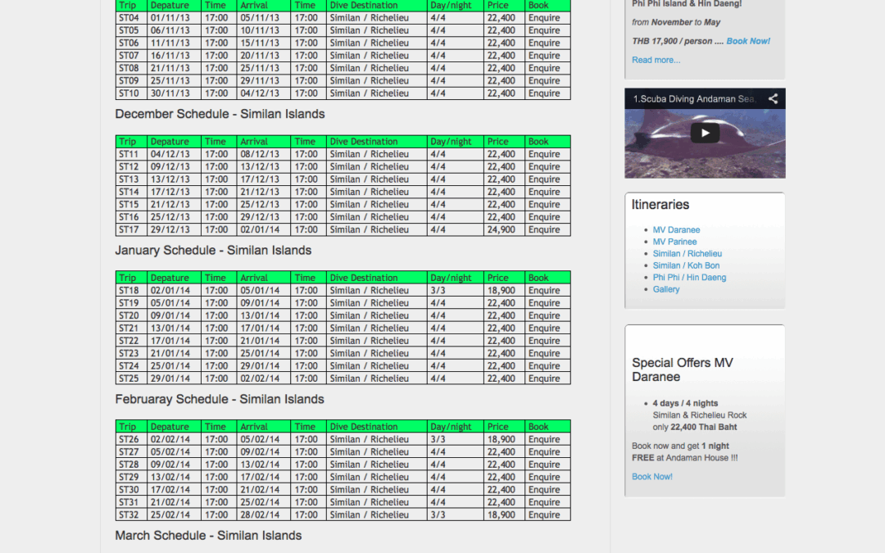
Task: Go to the Similan / Richelieu itinerary link
Action: (687, 253)
